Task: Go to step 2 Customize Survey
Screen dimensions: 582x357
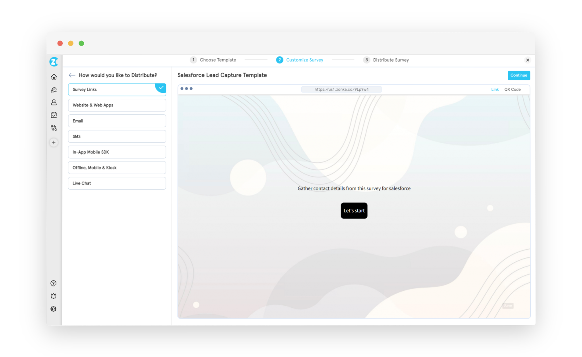Action: point(300,60)
